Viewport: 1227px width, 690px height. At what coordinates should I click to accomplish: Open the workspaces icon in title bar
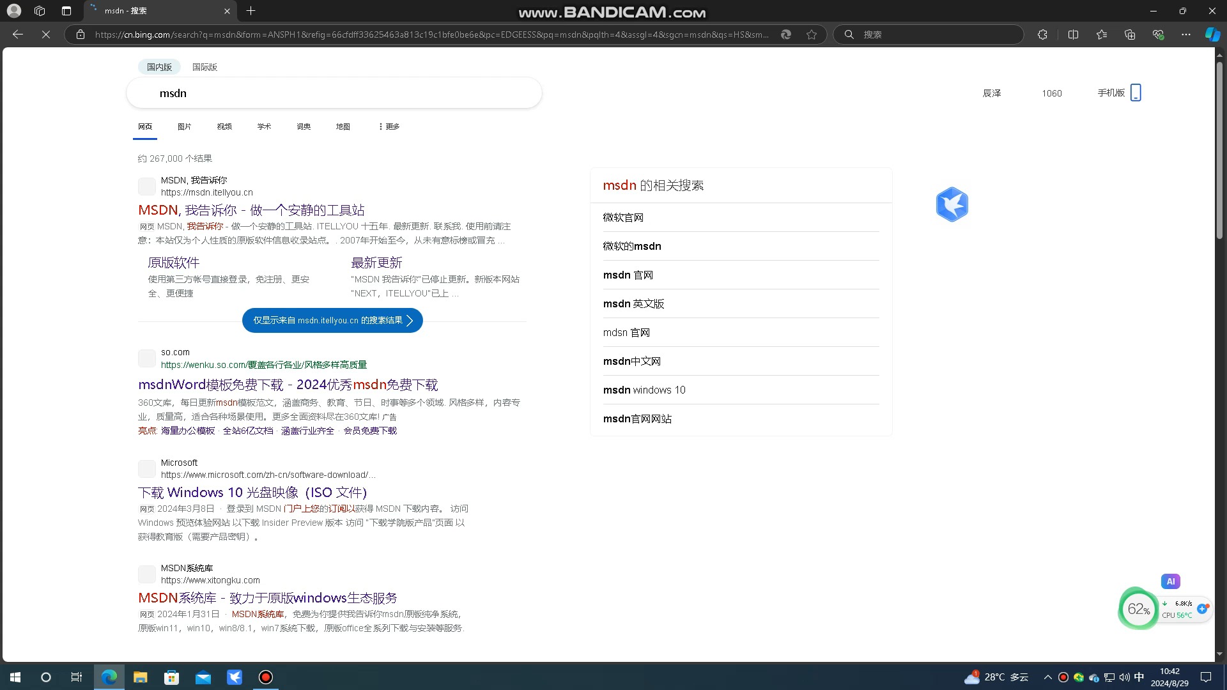pyautogui.click(x=40, y=11)
